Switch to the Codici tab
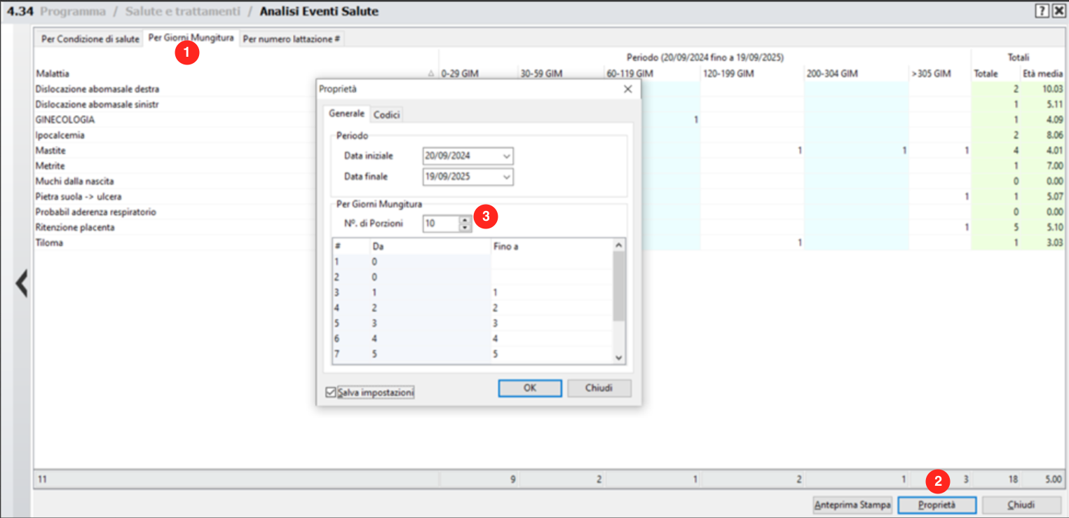Screen dimensions: 1069x518 [x=386, y=114]
